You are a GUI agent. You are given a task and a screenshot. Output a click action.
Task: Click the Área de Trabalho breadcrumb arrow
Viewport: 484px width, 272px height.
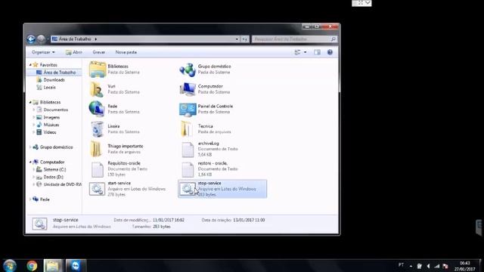(96, 39)
